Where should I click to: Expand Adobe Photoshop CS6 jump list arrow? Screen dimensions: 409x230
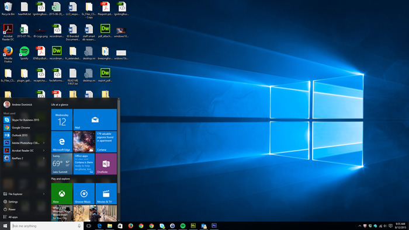coord(44,143)
